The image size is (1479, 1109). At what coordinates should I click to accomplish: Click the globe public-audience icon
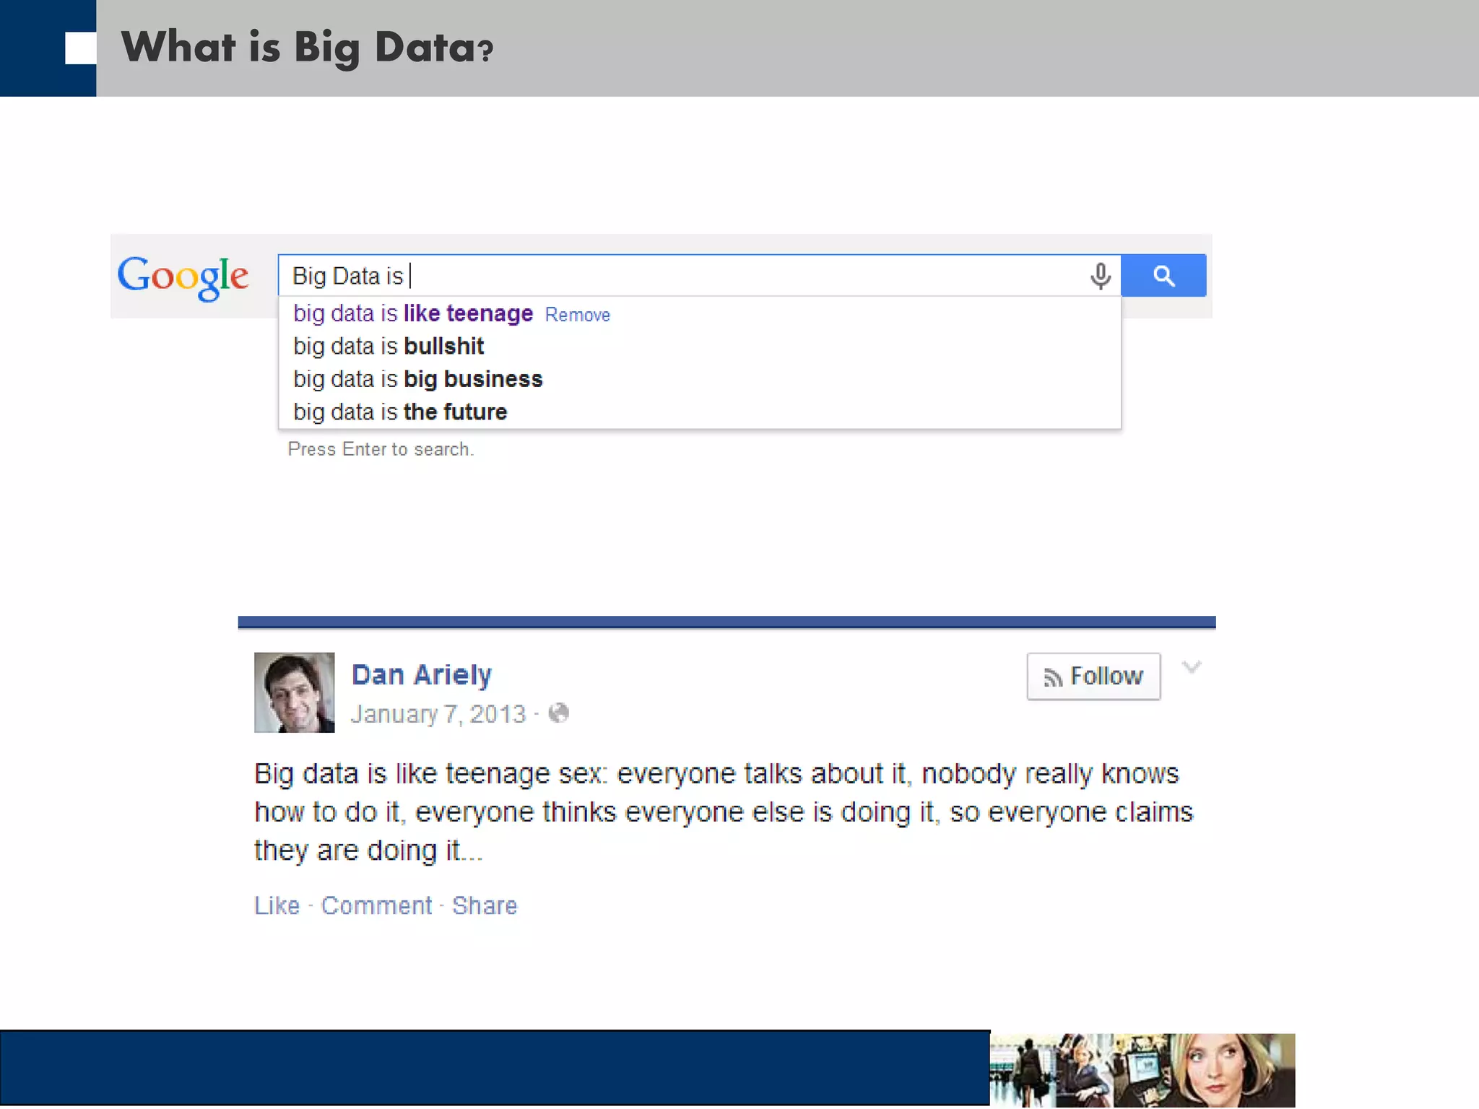coord(558,713)
